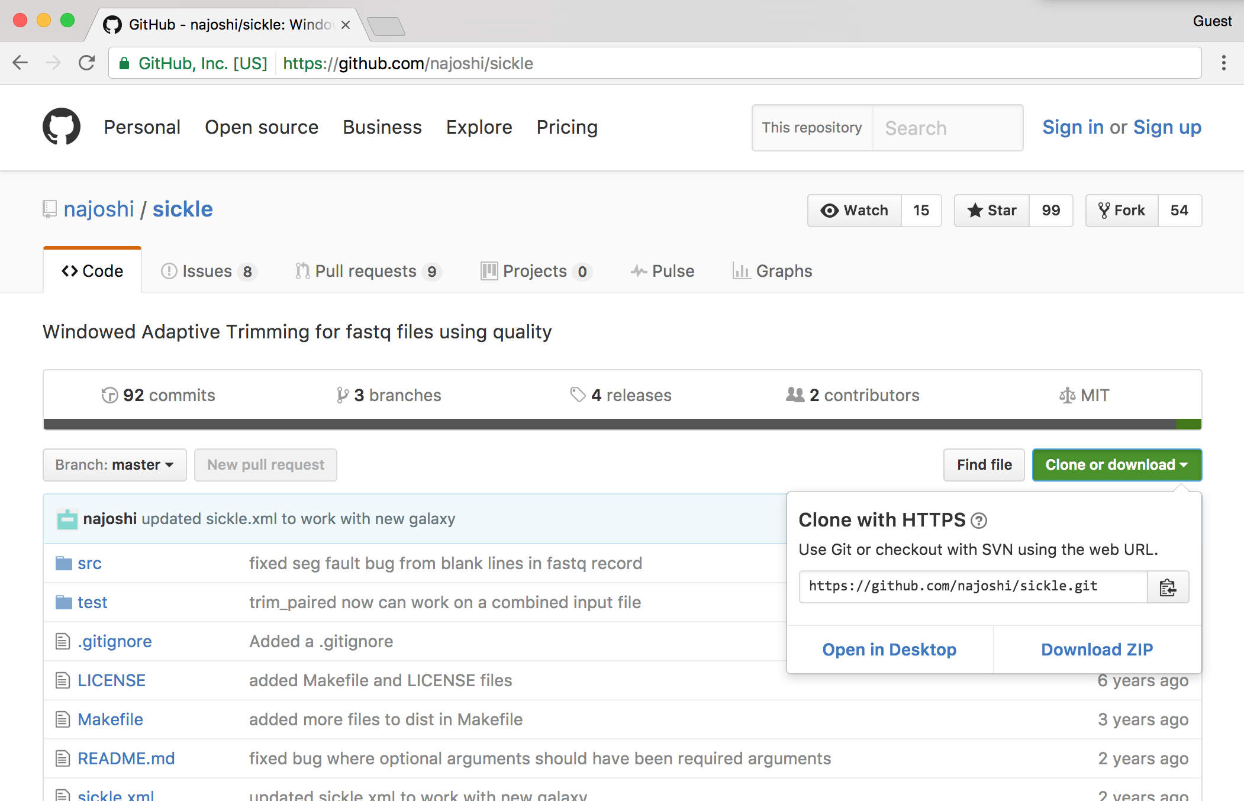
Task: Go back with browser back arrow
Action: [20, 63]
